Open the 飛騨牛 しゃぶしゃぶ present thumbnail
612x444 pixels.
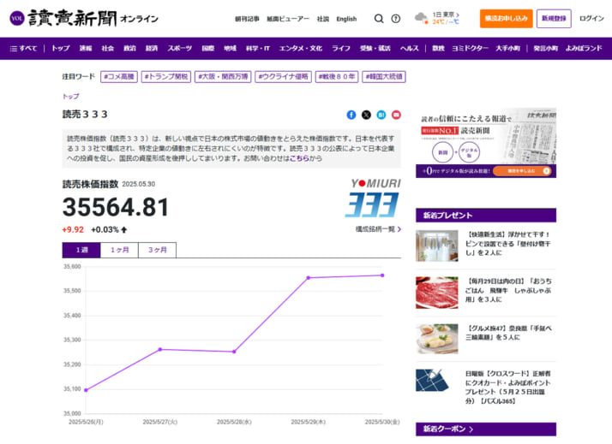(x=437, y=293)
